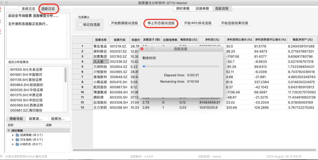
Task: Switch to the 系统日志 tab
Action: click(28, 9)
